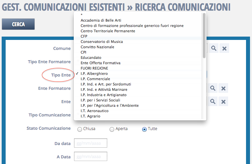Viewport: 252px width, 164px height.
Task: Clear the Ente Formatore field
Action: pos(223,88)
